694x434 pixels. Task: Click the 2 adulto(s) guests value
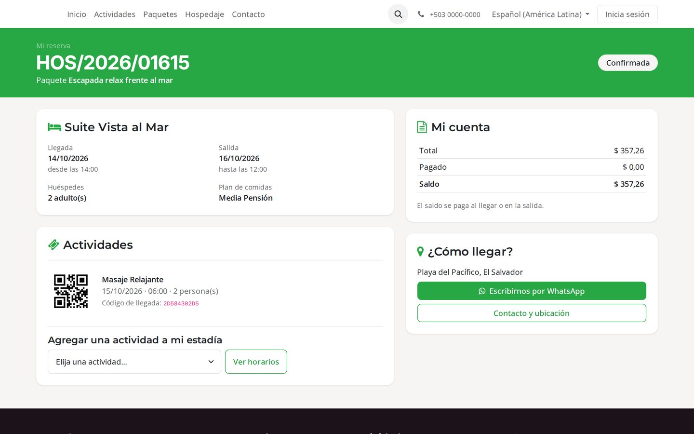(x=67, y=198)
